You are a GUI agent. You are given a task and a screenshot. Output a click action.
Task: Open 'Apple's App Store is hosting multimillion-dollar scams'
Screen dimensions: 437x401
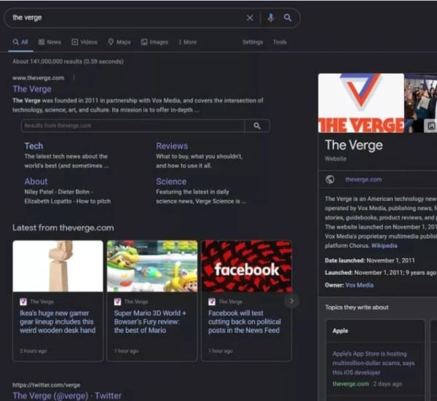coord(373,363)
